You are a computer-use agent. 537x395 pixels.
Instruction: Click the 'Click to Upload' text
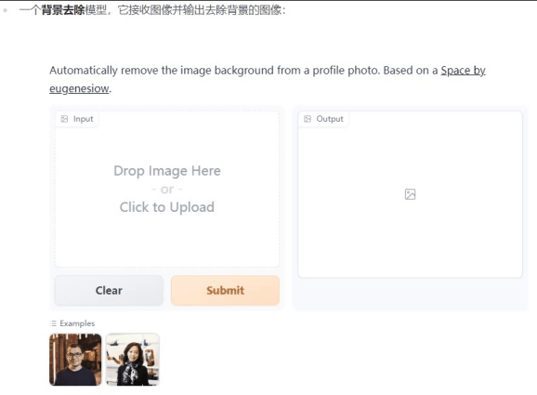pyautogui.click(x=167, y=207)
